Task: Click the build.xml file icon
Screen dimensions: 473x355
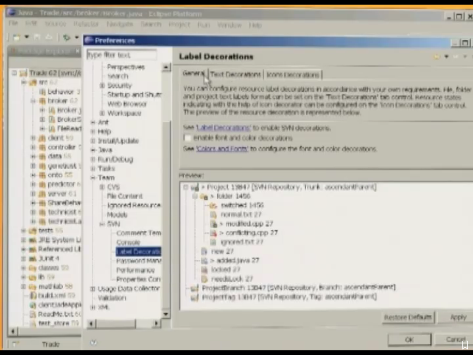Action: [33, 295]
